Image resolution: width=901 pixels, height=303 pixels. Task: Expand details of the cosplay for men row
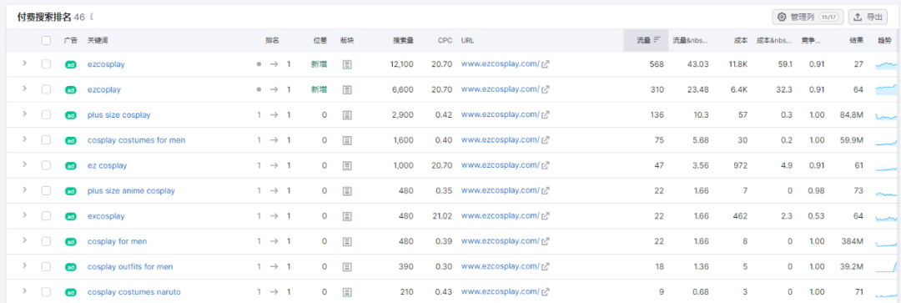click(24, 240)
